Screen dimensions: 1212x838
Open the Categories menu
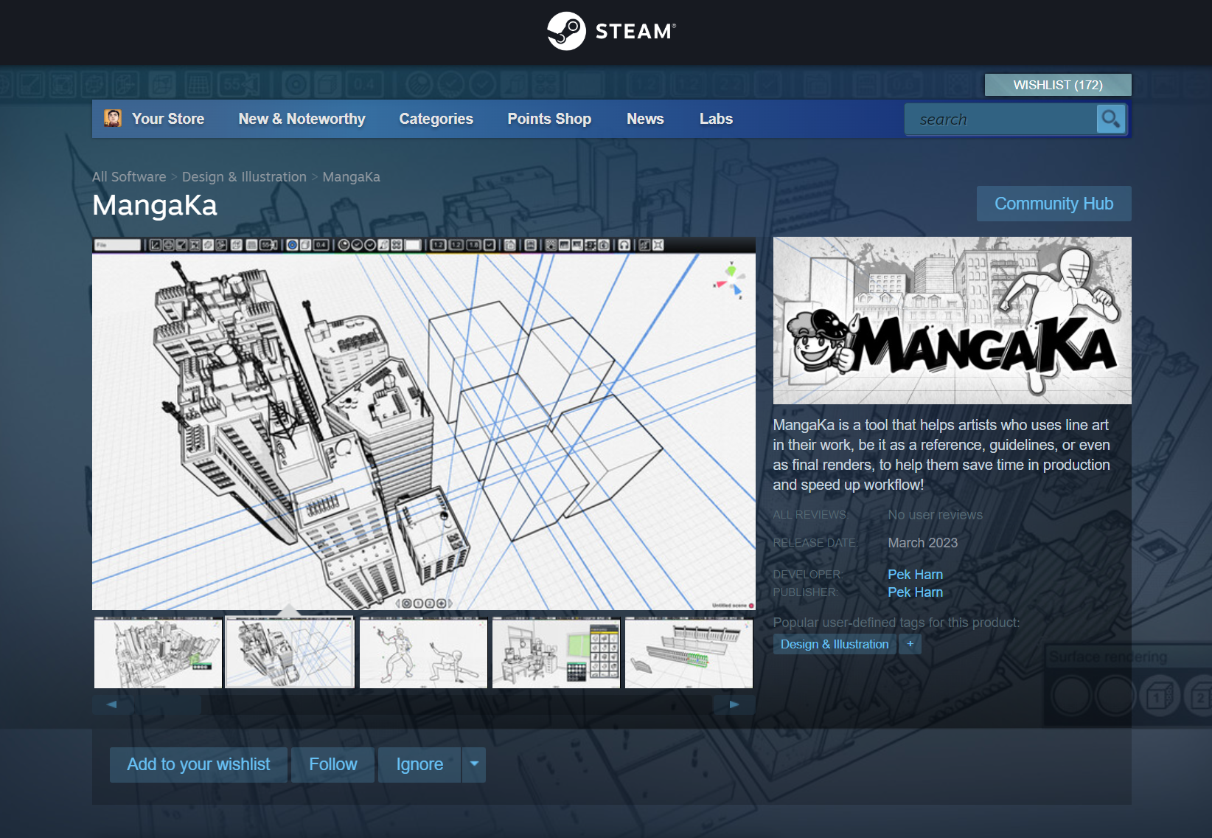tap(436, 119)
